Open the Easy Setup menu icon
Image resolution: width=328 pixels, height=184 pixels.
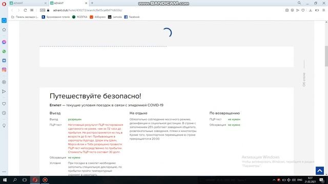323,10
